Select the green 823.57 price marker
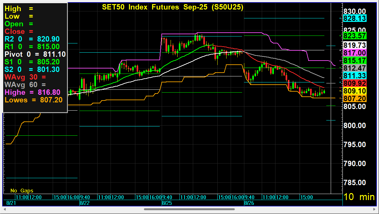This screenshot has width=379, height=214. click(355, 36)
